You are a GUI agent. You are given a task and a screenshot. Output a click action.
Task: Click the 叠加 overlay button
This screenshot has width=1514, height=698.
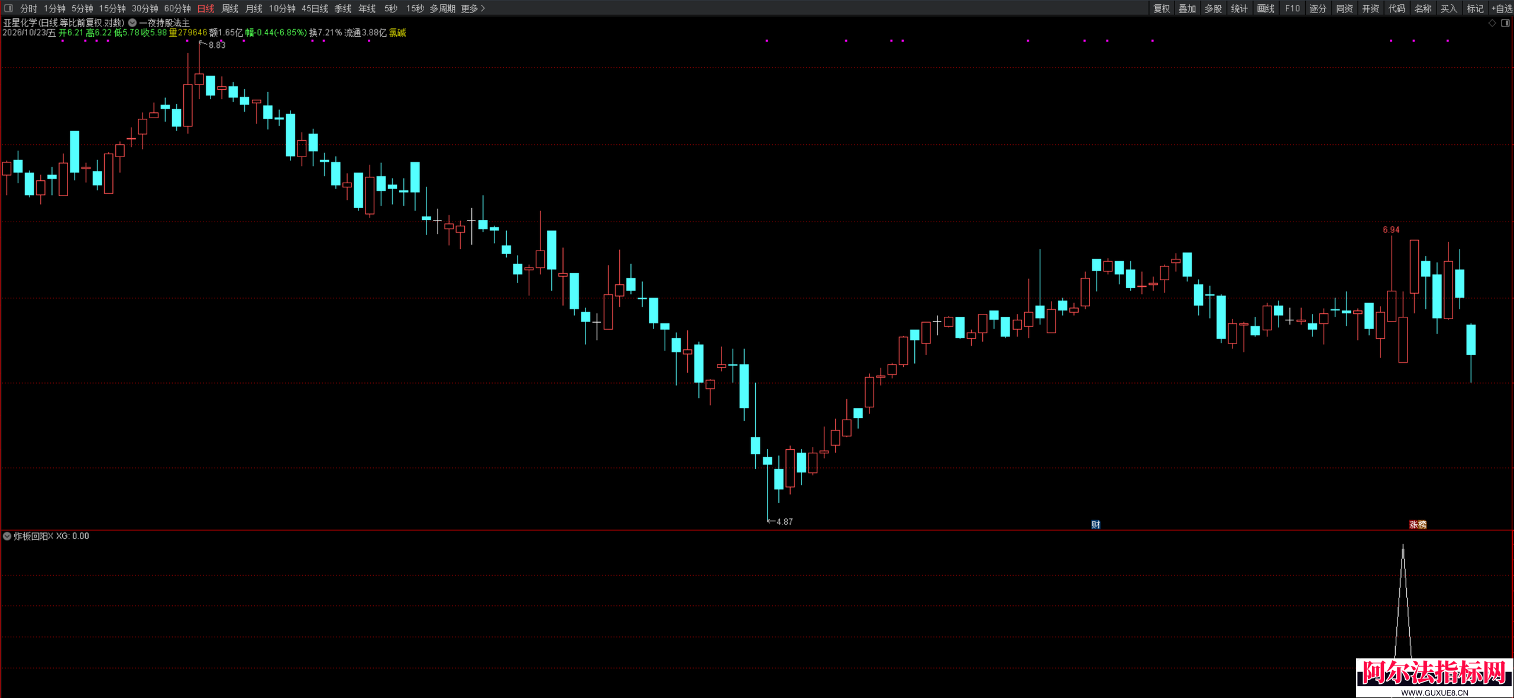(x=1187, y=8)
